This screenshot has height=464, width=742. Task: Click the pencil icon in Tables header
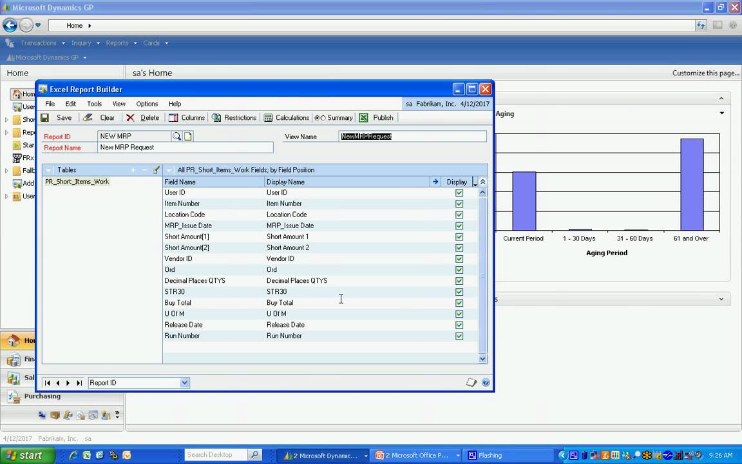(157, 169)
